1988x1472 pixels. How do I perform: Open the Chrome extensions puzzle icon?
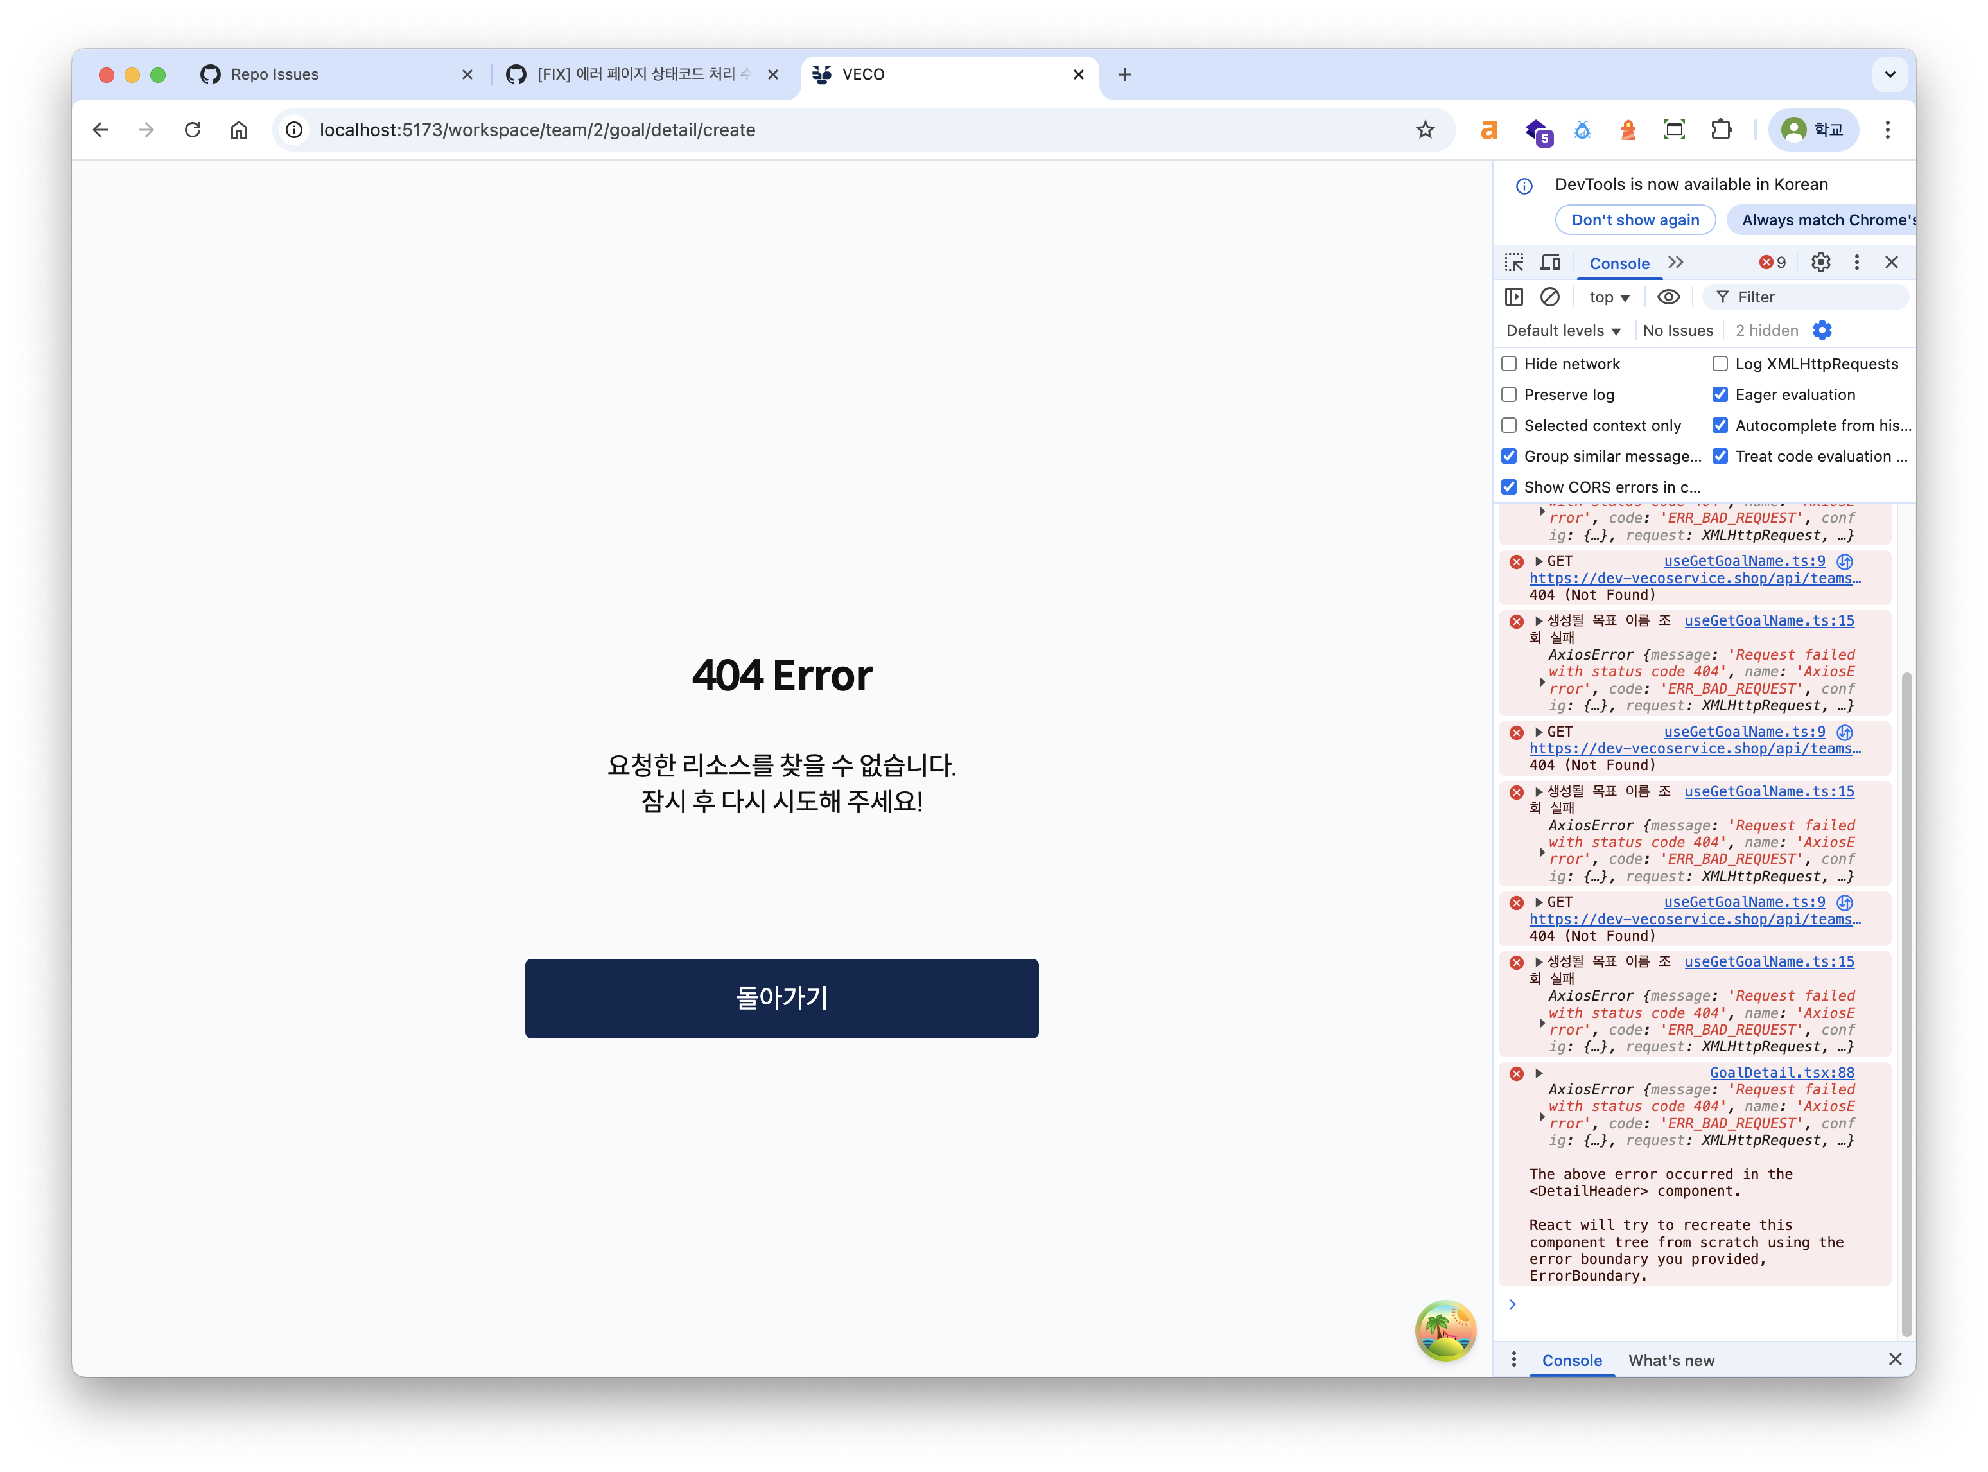[1721, 130]
